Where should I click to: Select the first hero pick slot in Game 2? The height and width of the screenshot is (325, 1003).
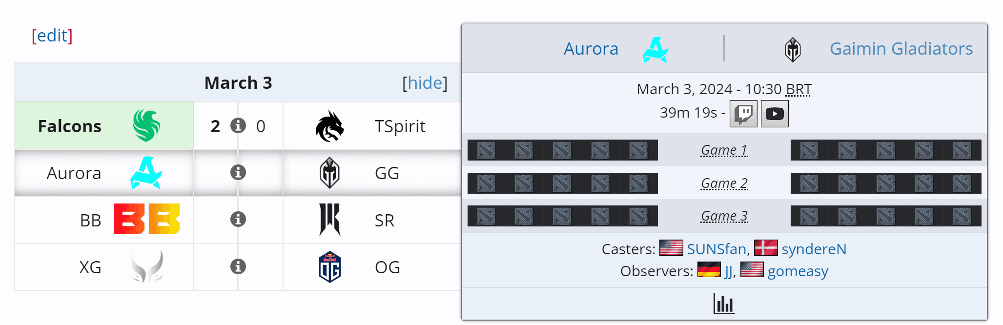coord(486,183)
